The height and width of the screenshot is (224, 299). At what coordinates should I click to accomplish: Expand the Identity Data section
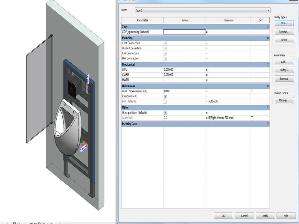(267, 124)
